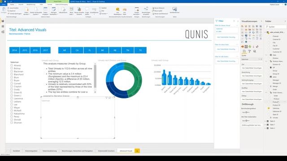This screenshot has height=161, width=287.
Task: Collapse the Visualisierungen pane
Action: coord(261,21)
